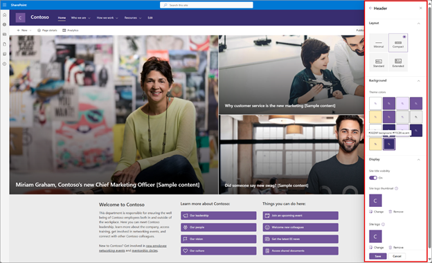Screen dimensions: 432x263
Task: Select the Extended header layout option
Action: pos(398,62)
